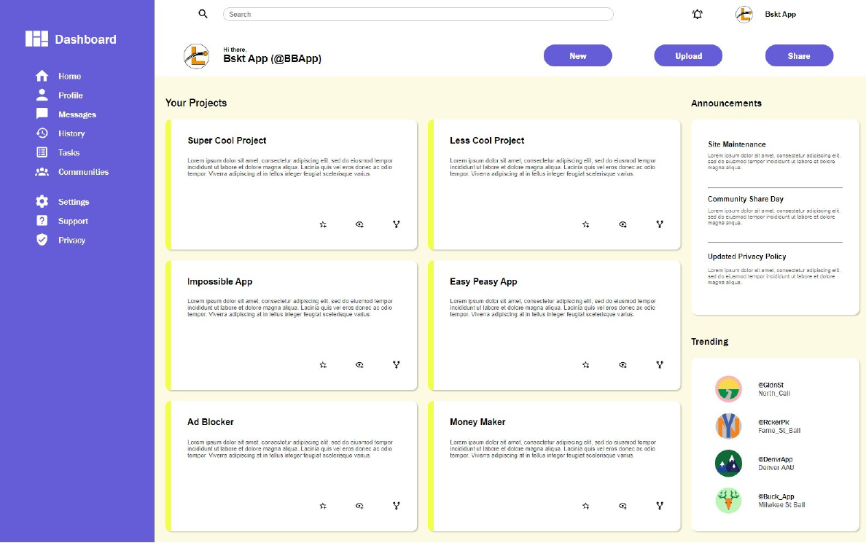Open the History sidebar item
Image resolution: width=866 pixels, height=551 pixels.
coord(71,133)
